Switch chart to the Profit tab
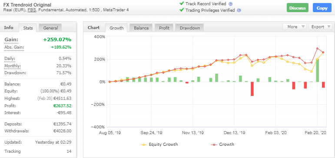This screenshot has height=158, width=335. [x=164, y=28]
